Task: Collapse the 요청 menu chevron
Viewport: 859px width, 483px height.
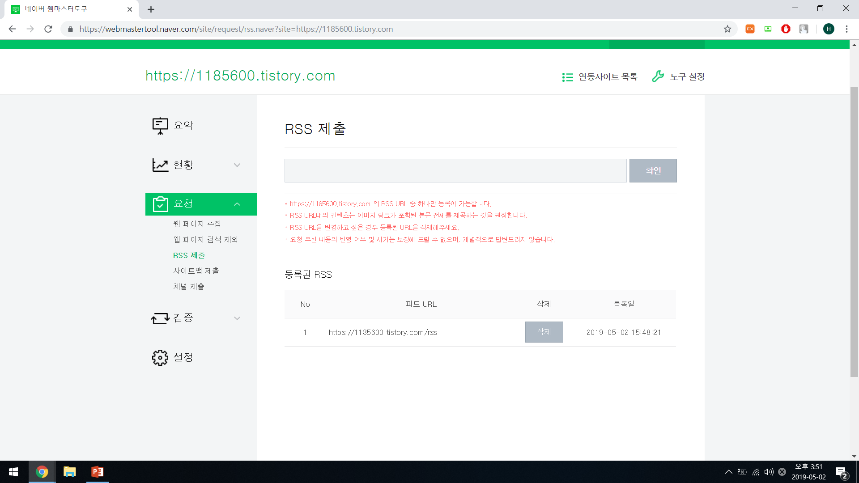Action: click(237, 204)
